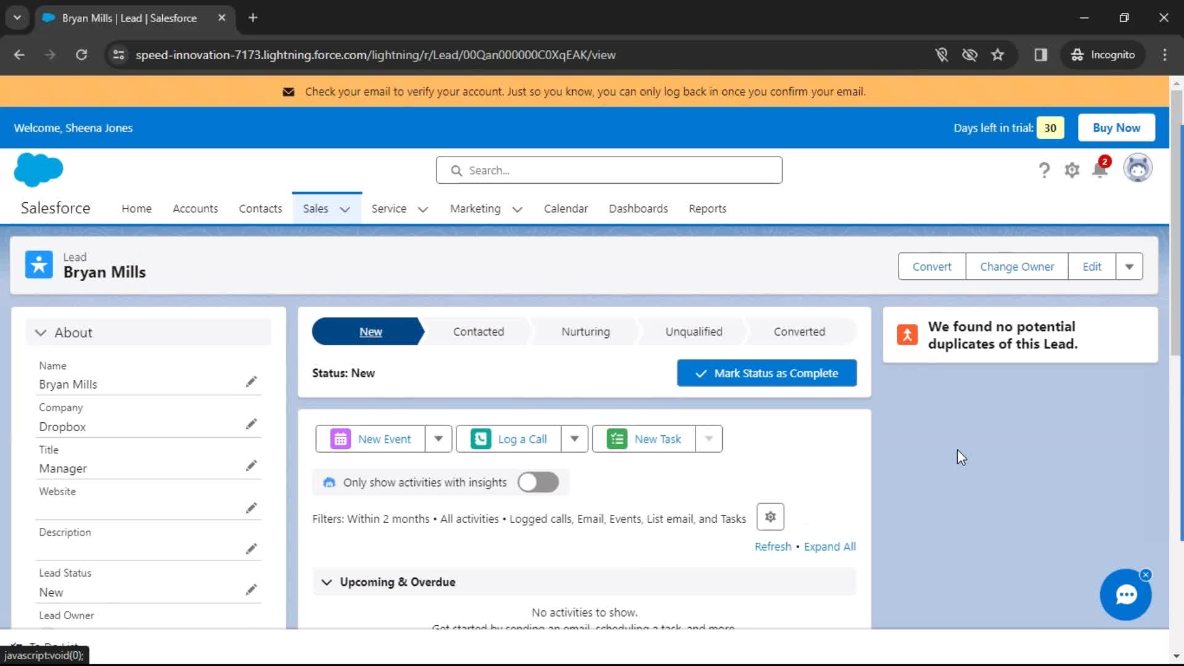Image resolution: width=1184 pixels, height=666 pixels.
Task: Click the envelope icon in banner
Action: 288,92
